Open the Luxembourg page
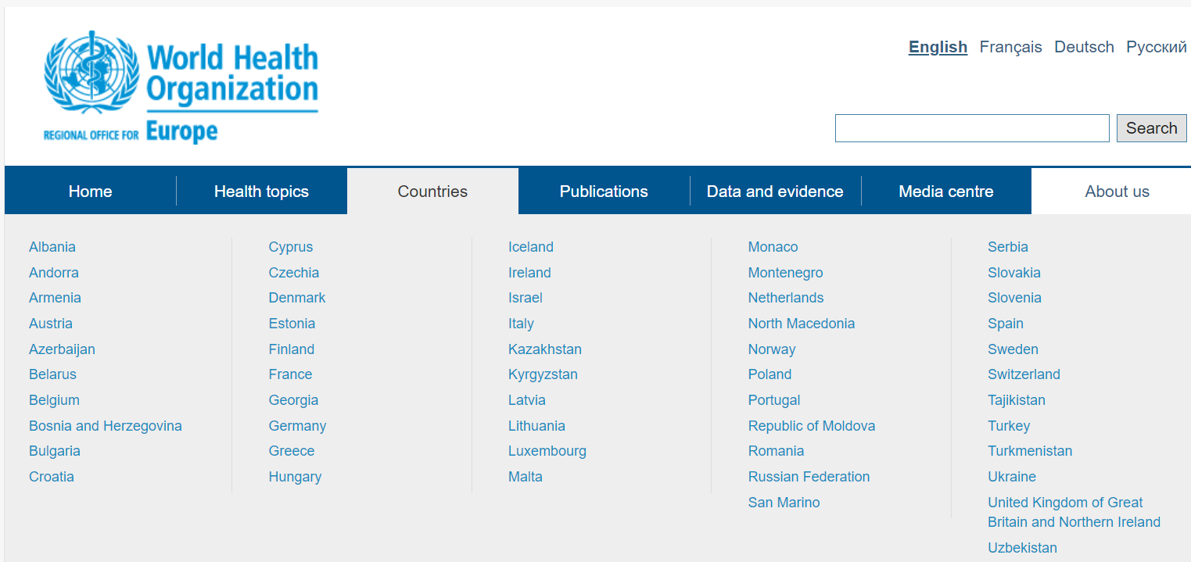 (547, 451)
